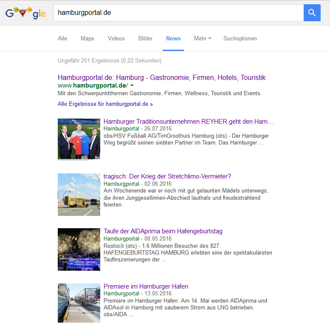Click the Hamburgportal source dated 26.07.2016
330x323 pixels.
coord(121,129)
